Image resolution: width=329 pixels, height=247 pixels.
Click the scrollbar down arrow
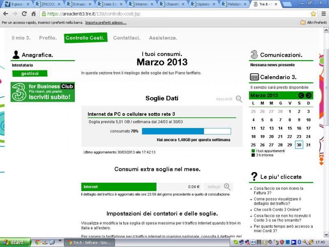pyautogui.click(x=326, y=234)
